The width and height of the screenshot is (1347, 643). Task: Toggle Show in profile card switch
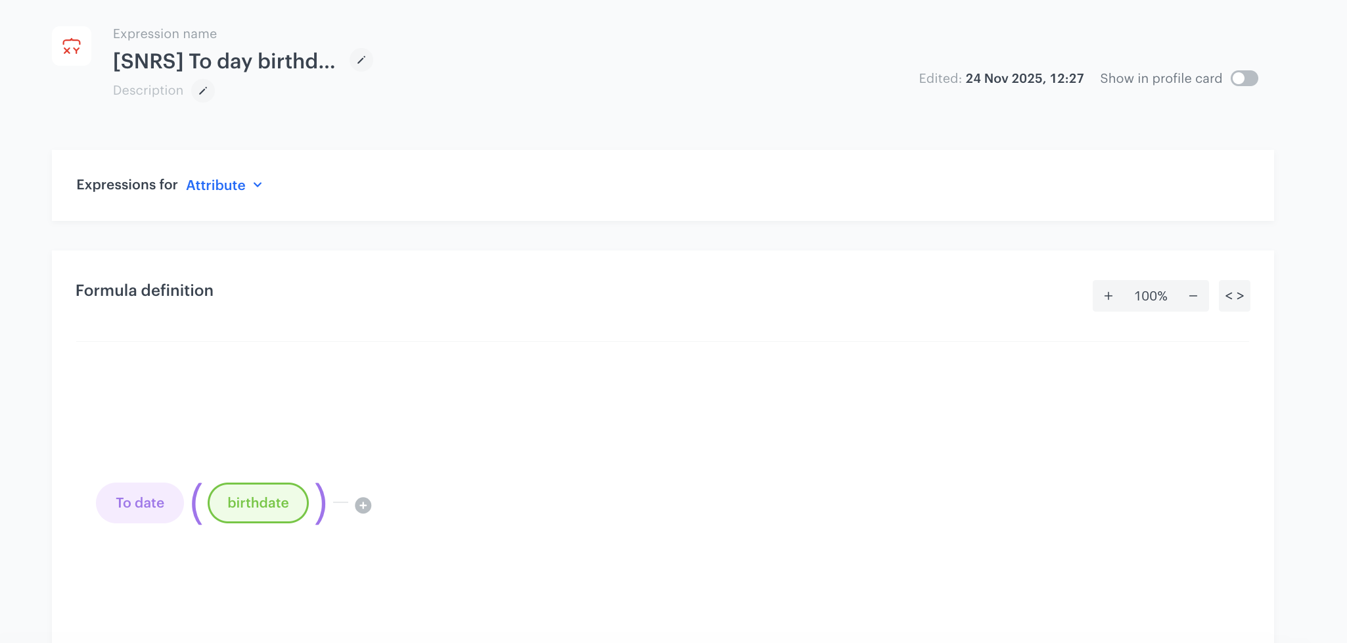coord(1244,78)
